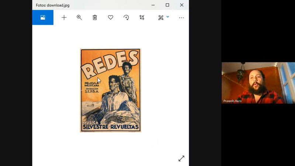
Task: Maximize the Fotos window
Action: [x=167, y=5]
